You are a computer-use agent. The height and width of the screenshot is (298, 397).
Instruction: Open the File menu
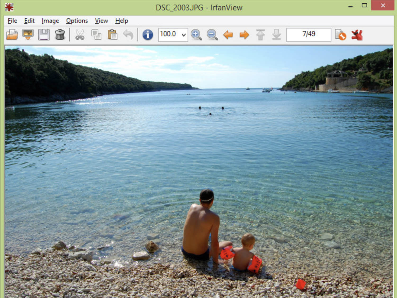tap(12, 21)
